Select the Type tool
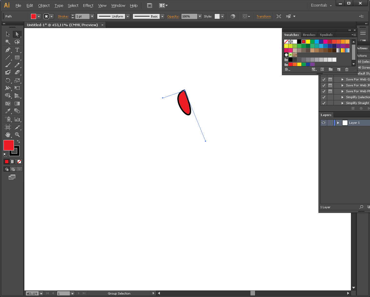Screen dimensions: 370x297 [17, 50]
